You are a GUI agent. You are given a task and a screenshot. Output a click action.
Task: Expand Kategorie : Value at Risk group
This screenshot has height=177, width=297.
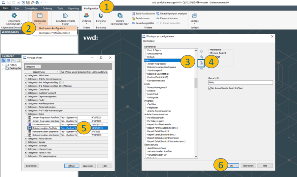[26, 152]
